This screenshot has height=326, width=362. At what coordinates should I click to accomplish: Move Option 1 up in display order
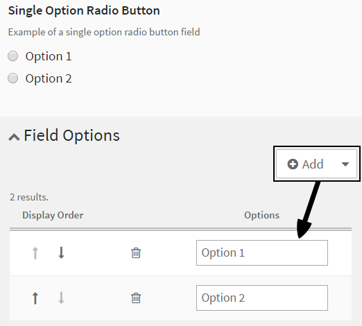tap(35, 253)
